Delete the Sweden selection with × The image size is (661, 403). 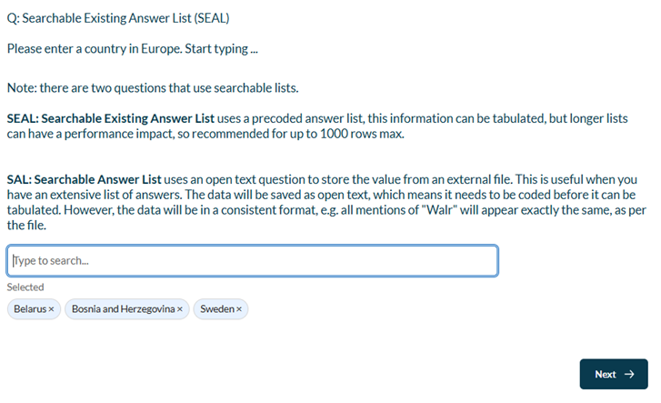[x=239, y=309]
